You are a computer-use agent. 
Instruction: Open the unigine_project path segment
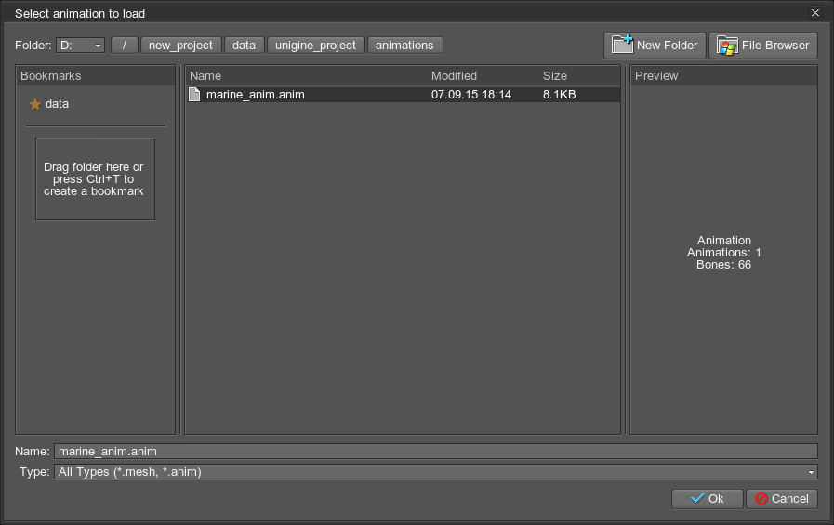click(x=315, y=46)
